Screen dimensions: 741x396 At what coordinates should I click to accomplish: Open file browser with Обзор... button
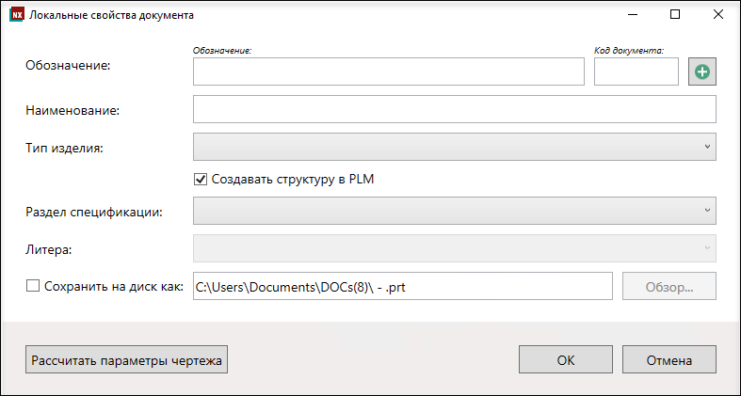(669, 286)
